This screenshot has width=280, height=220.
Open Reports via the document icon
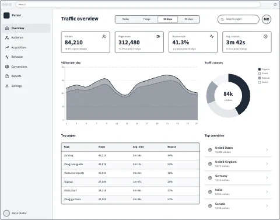[x=7, y=76]
